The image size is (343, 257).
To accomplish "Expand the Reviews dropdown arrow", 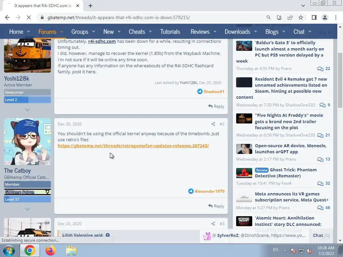I will tap(215, 32).
